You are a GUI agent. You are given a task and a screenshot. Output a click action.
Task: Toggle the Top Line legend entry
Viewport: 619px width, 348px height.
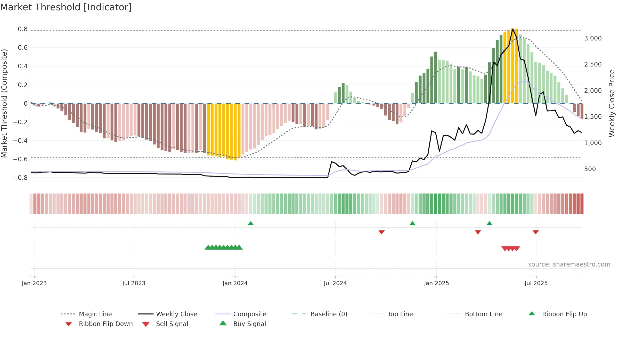[391, 314]
